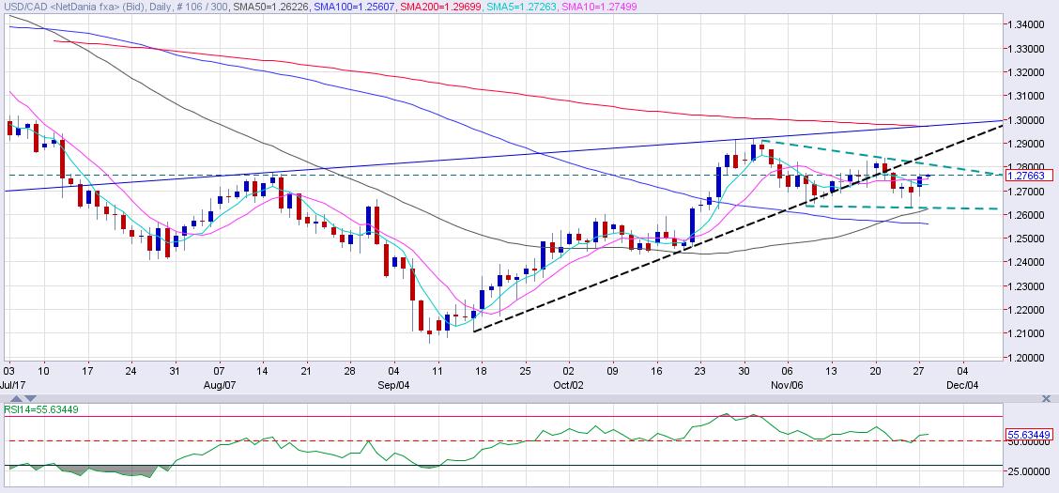Select the Nov/06 date axis label
The image size is (1059, 493).
(786, 384)
